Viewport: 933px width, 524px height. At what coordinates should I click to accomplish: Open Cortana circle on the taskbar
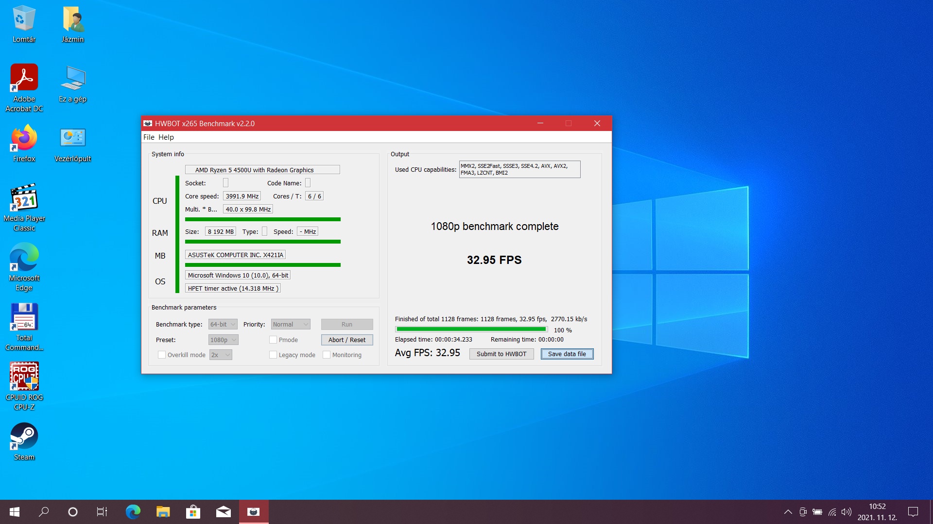[x=73, y=512]
